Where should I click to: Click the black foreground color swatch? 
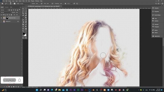point(24,33)
